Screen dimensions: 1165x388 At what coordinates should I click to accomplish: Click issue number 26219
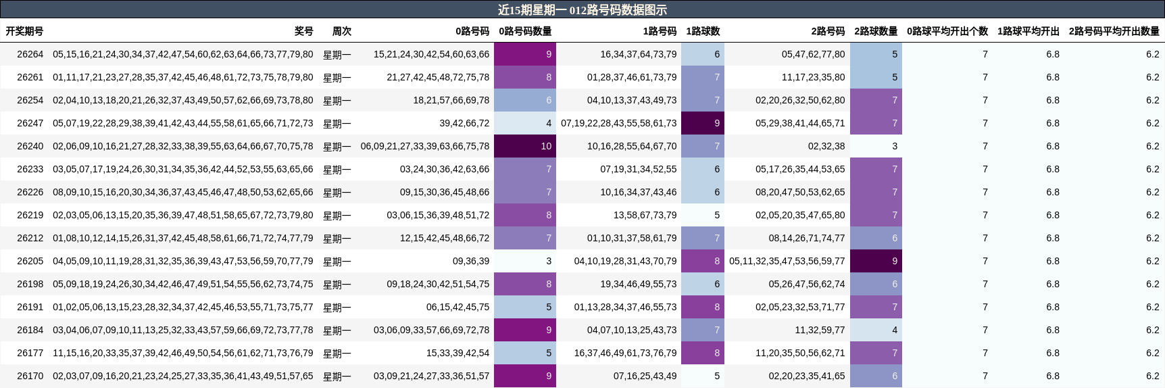coord(30,215)
